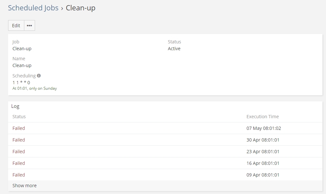Click the Clean-up job value
The width and height of the screenshot is (326, 194).
[x=22, y=49]
